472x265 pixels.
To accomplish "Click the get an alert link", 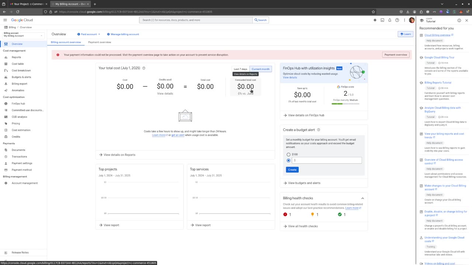I will (x=178, y=135).
